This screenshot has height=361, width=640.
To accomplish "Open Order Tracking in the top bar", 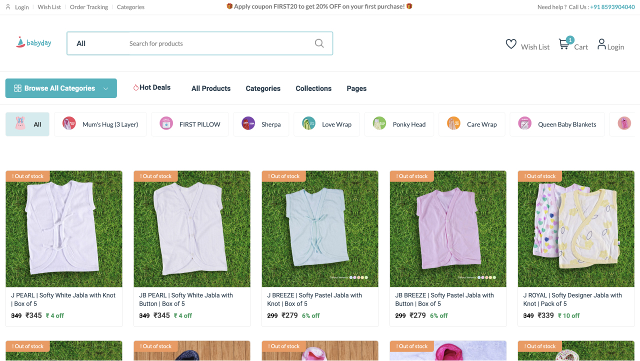I will pos(89,7).
